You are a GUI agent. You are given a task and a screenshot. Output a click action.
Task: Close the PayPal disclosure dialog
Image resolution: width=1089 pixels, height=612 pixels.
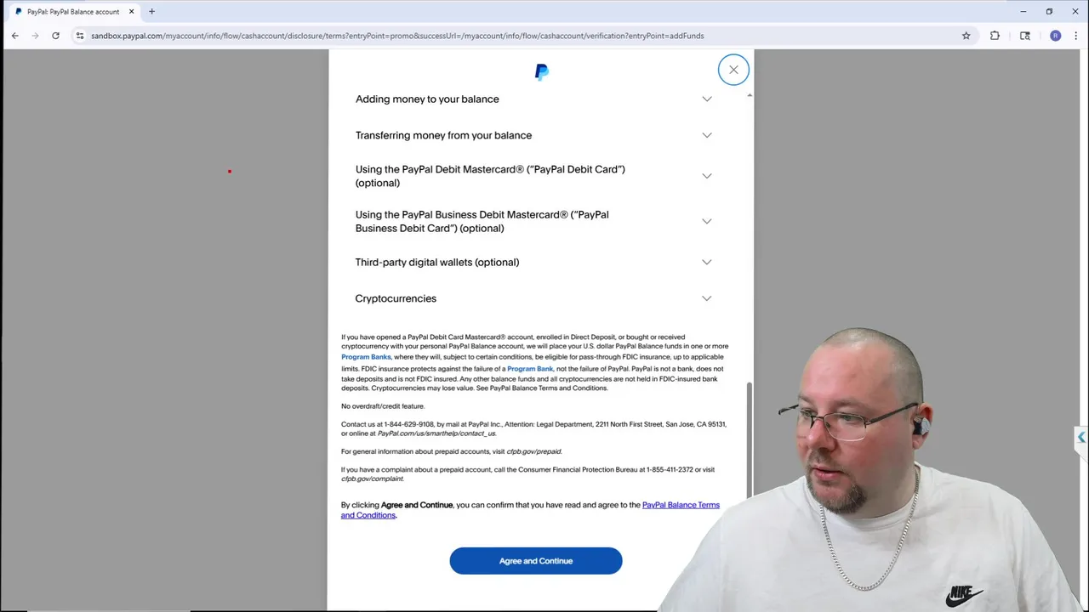click(x=733, y=70)
